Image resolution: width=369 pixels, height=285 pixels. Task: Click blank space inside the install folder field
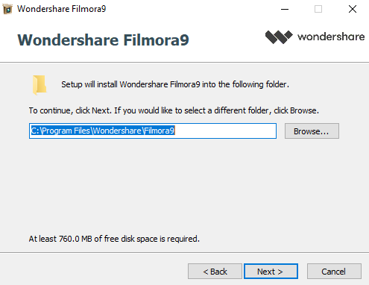pos(225,131)
